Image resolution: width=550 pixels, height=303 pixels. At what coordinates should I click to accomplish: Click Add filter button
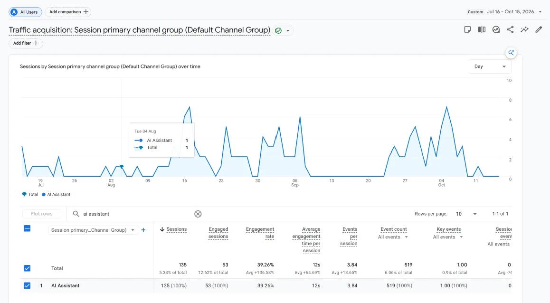click(26, 43)
